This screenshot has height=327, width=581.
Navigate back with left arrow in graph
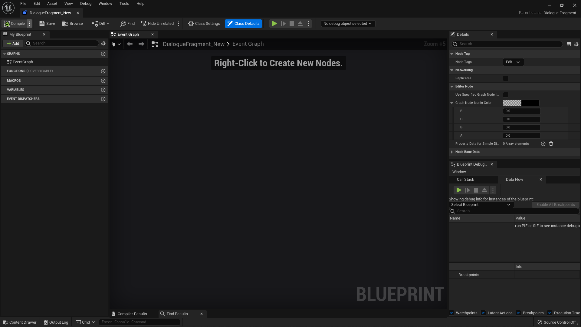click(130, 44)
